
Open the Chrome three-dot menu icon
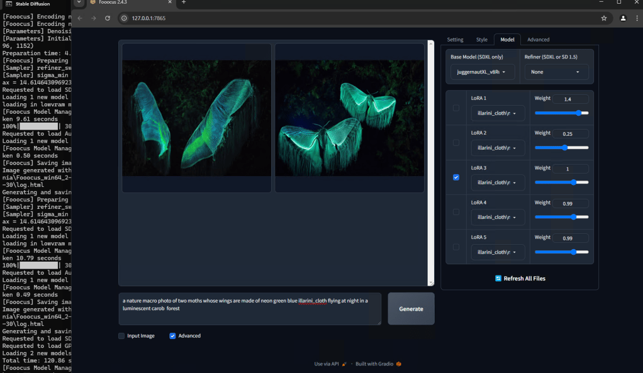pyautogui.click(x=636, y=18)
